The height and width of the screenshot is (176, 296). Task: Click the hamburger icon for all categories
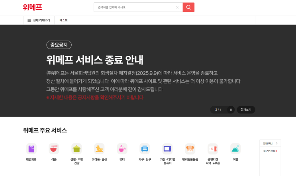click(x=29, y=20)
